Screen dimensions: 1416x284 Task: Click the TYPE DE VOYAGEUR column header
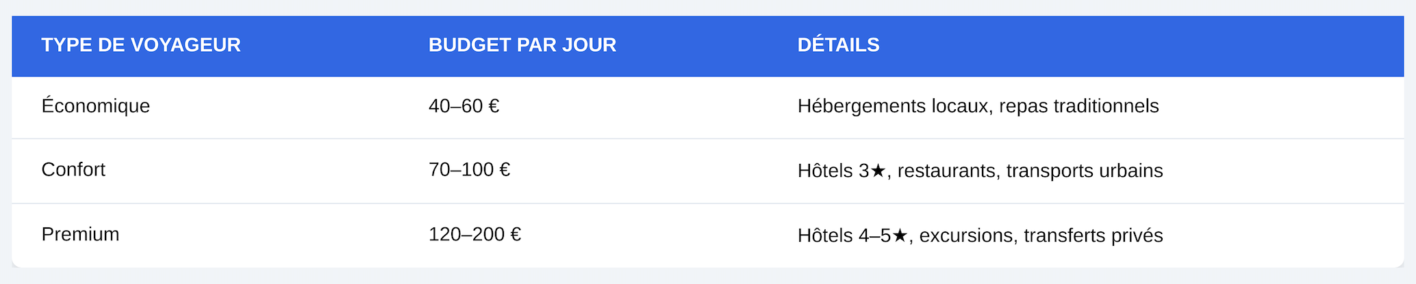(x=141, y=45)
